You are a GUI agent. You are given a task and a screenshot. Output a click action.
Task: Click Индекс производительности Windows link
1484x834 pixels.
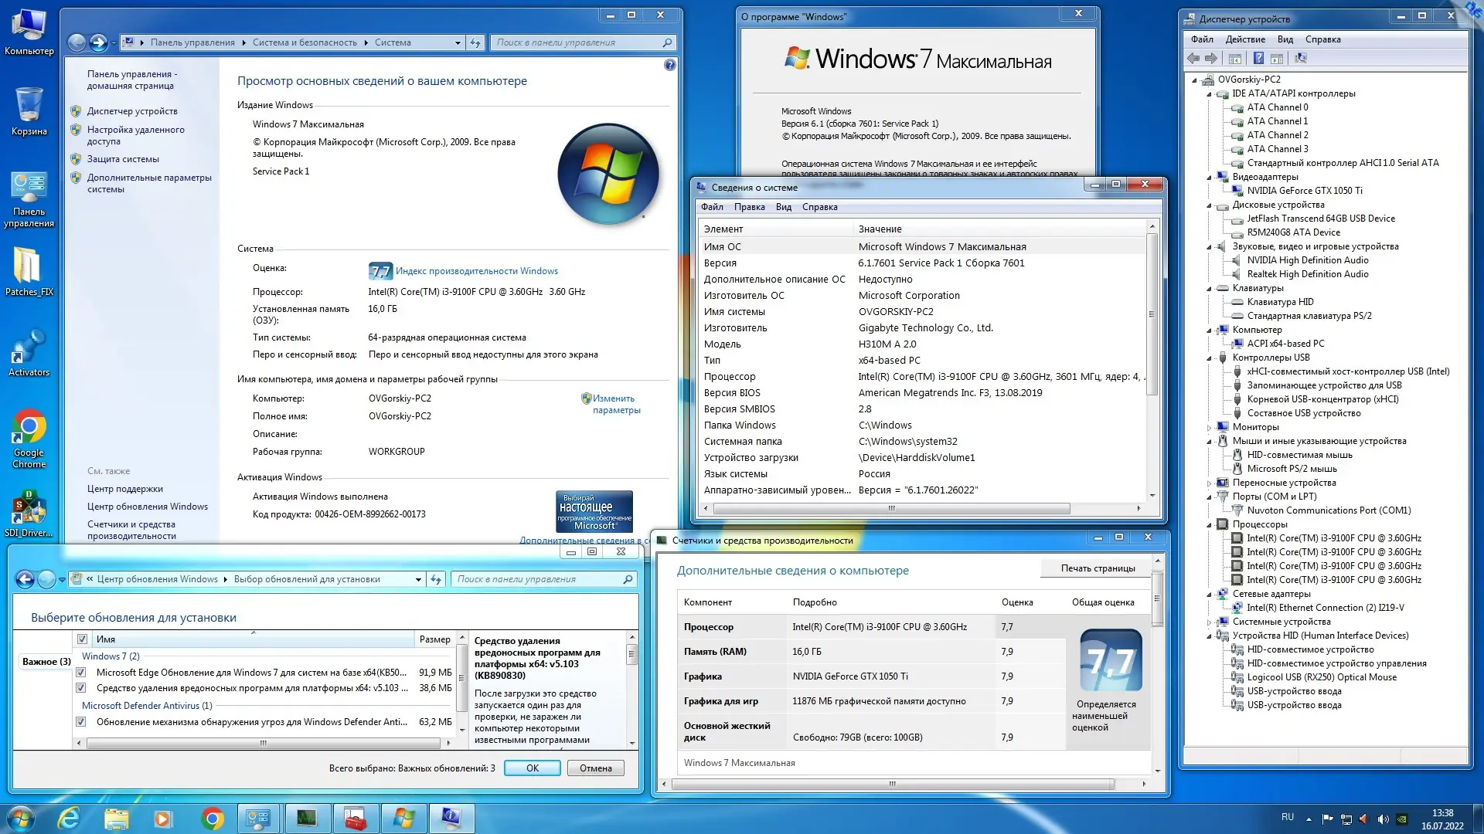(x=476, y=271)
